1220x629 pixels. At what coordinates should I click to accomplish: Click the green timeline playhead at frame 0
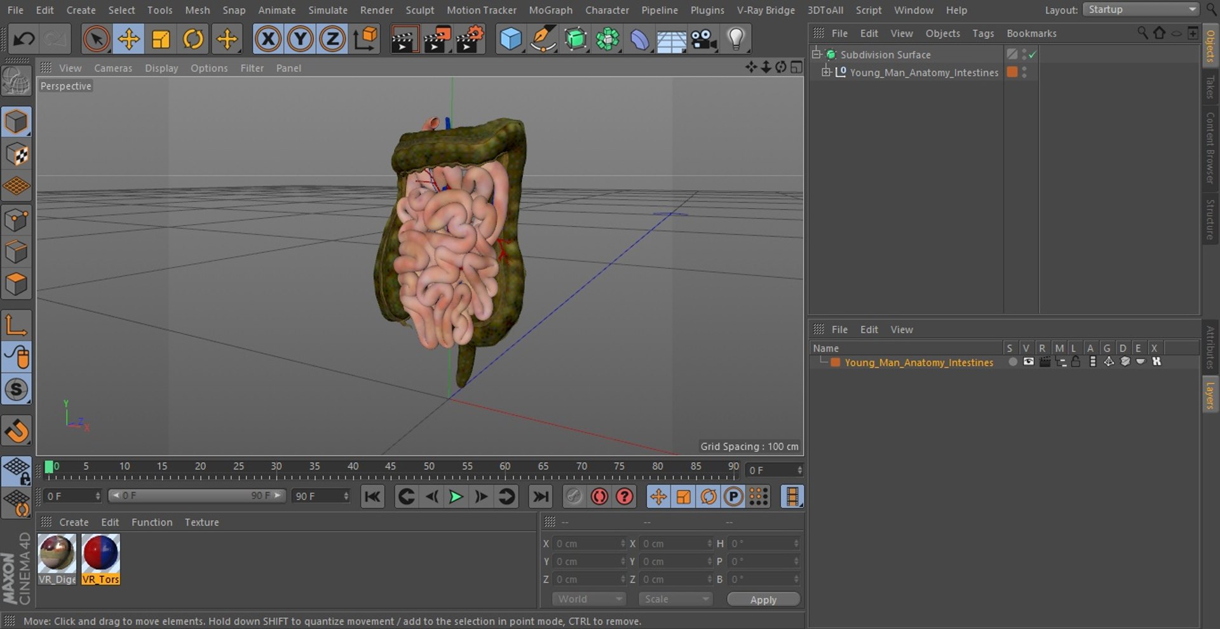(x=49, y=468)
